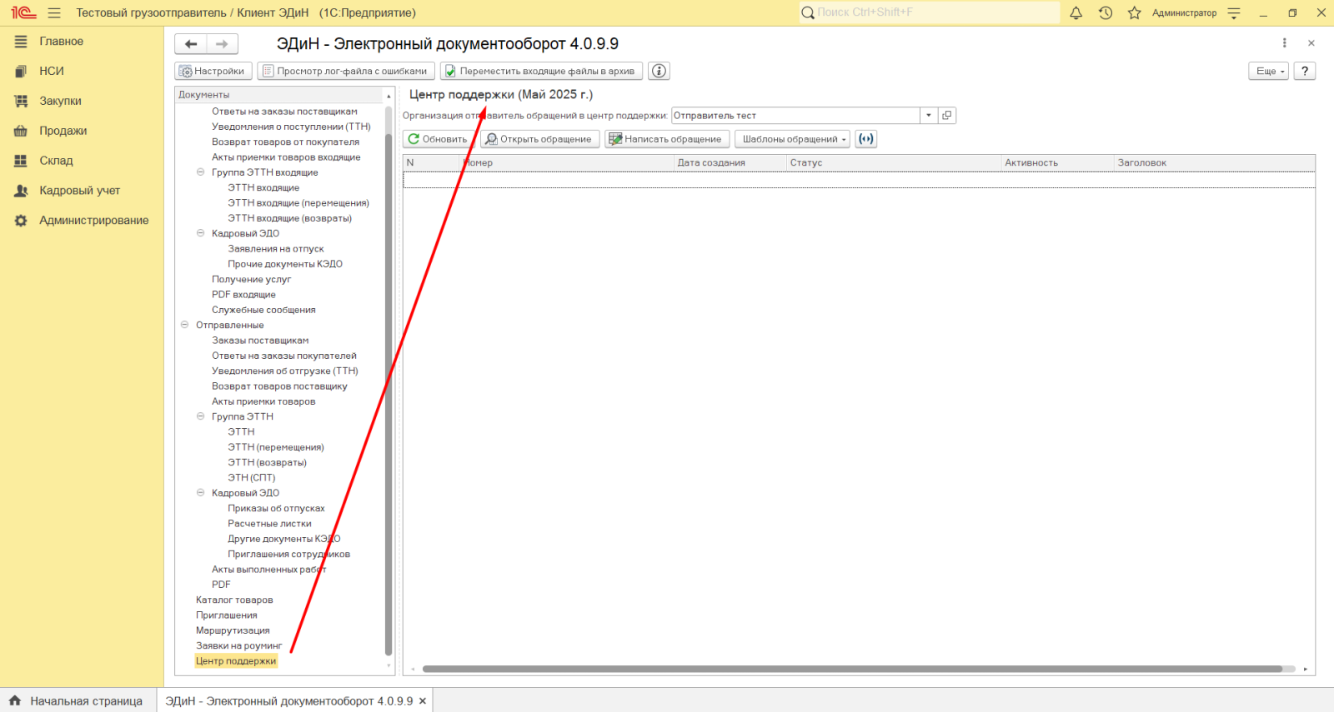Select Расчетные листки item
The width and height of the screenshot is (1334, 712).
pos(269,524)
